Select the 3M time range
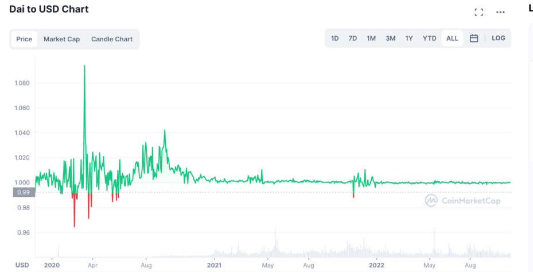Image resolution: width=533 pixels, height=272 pixels. [x=390, y=38]
